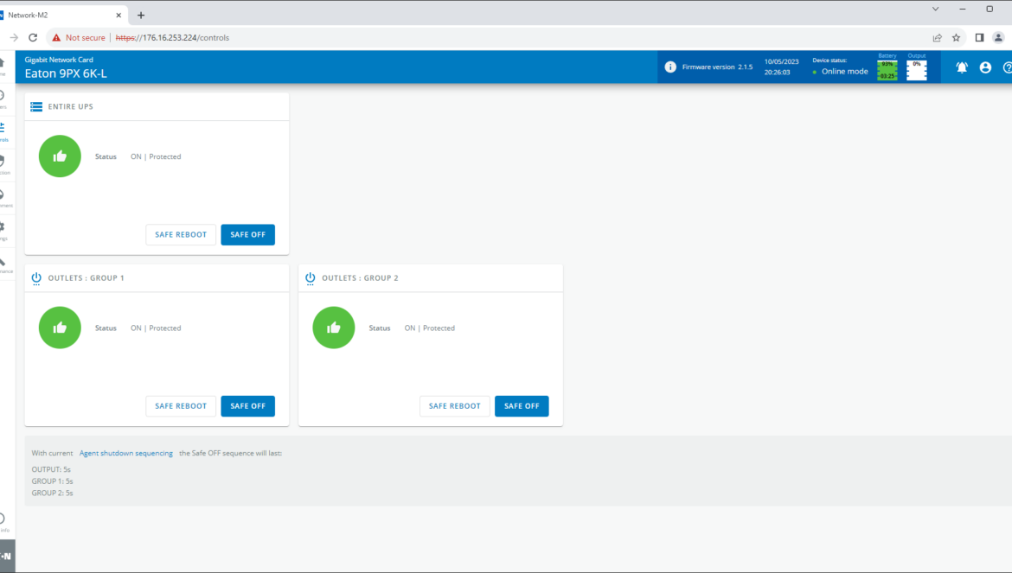The width and height of the screenshot is (1012, 573).
Task: Reload the page in the browser
Action: 33,37
